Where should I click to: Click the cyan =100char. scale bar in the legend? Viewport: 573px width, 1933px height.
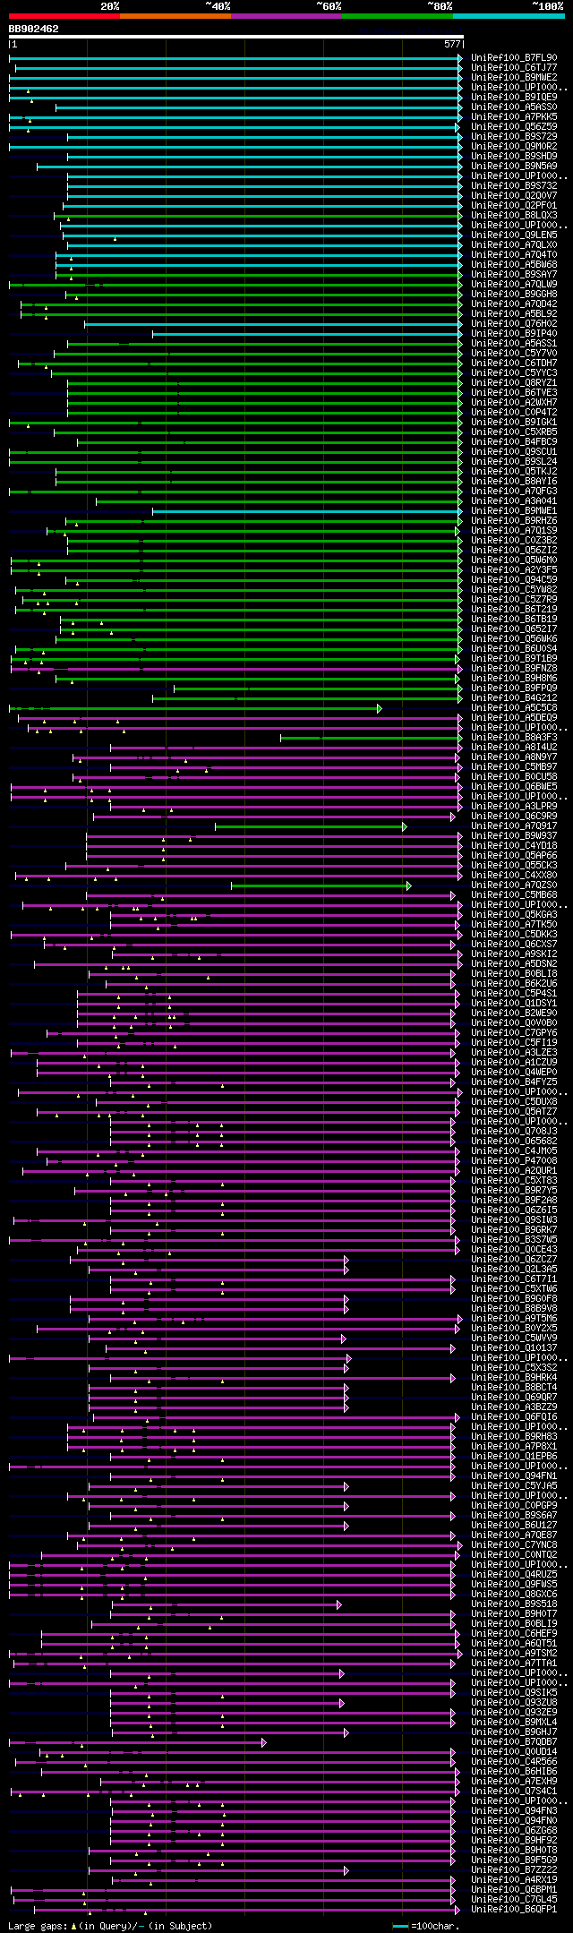coord(400,1926)
